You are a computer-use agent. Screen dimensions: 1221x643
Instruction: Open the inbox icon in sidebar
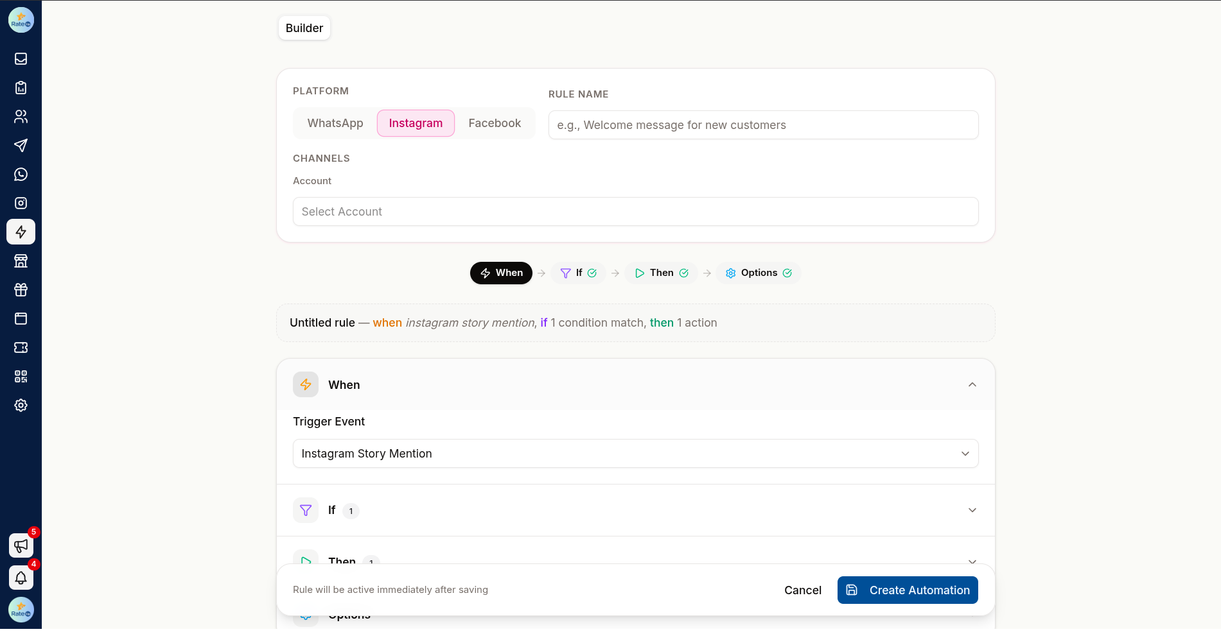21,58
